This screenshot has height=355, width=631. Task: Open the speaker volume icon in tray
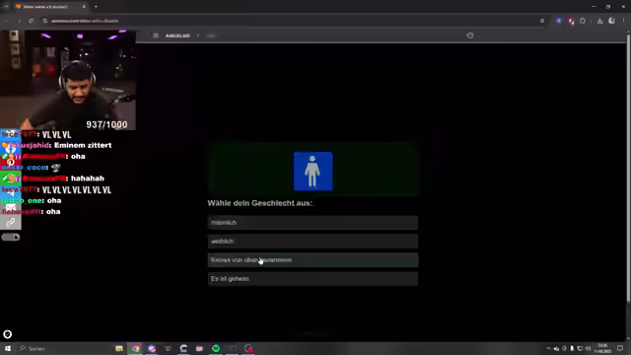[588, 348]
